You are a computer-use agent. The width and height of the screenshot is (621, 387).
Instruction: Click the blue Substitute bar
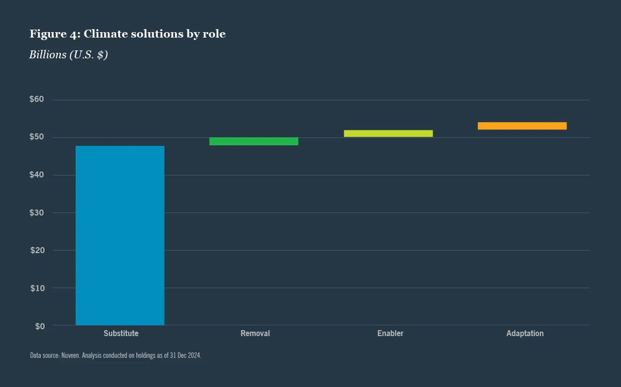[120, 235]
